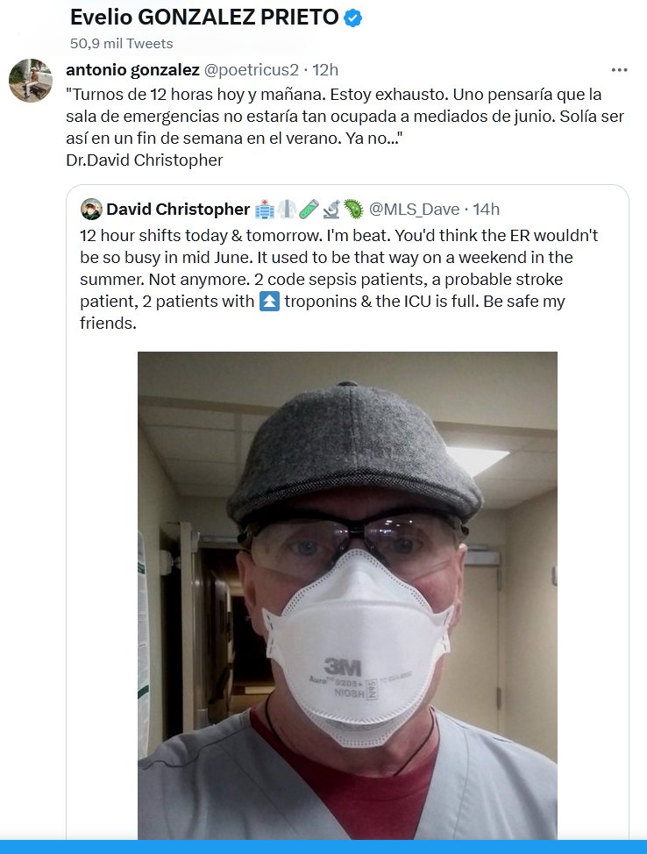Open antonio gonzalez's profile avatar
Image resolution: width=647 pixels, height=854 pixels.
pos(28,81)
